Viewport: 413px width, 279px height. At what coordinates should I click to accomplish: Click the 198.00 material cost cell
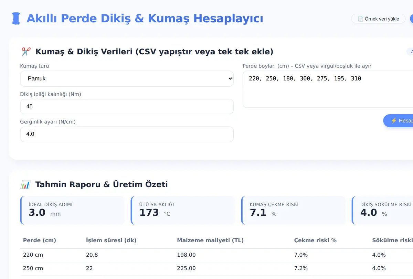point(186,255)
